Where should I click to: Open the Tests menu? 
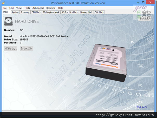pos(27,8)
